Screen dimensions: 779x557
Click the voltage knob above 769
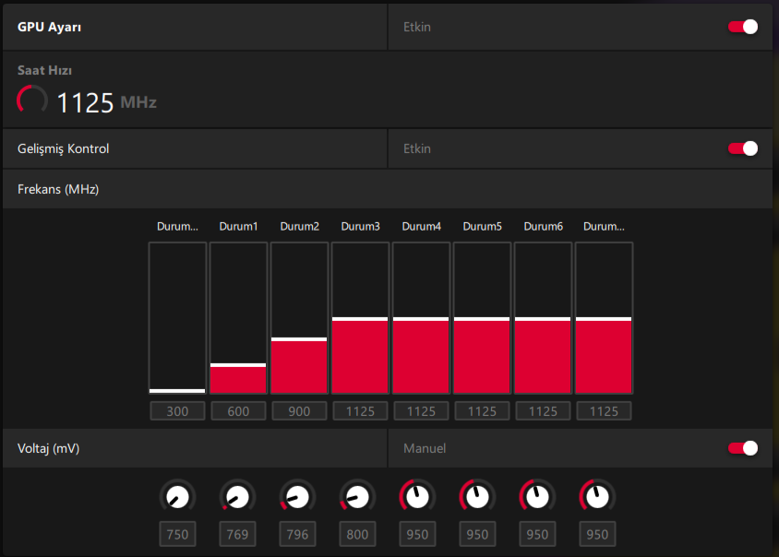237,497
